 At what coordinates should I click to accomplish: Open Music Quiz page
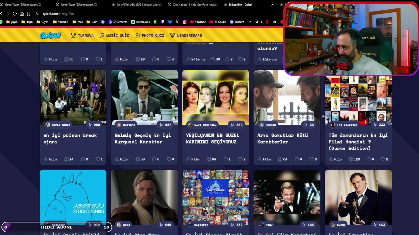pyautogui.click(x=114, y=35)
